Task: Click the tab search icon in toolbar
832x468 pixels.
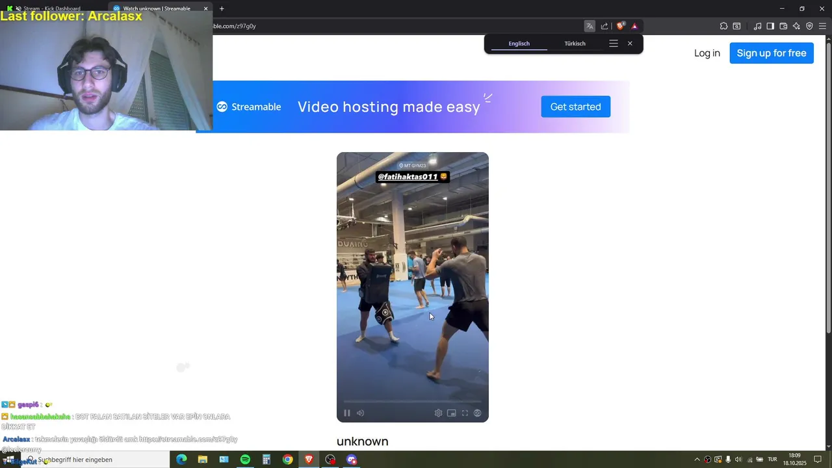Action: 736,26
